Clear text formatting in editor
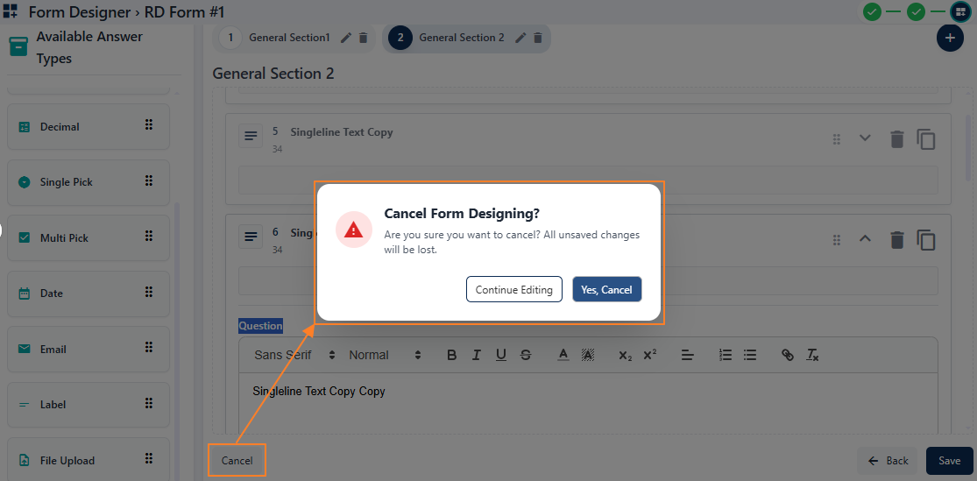The width and height of the screenshot is (977, 481). (812, 355)
